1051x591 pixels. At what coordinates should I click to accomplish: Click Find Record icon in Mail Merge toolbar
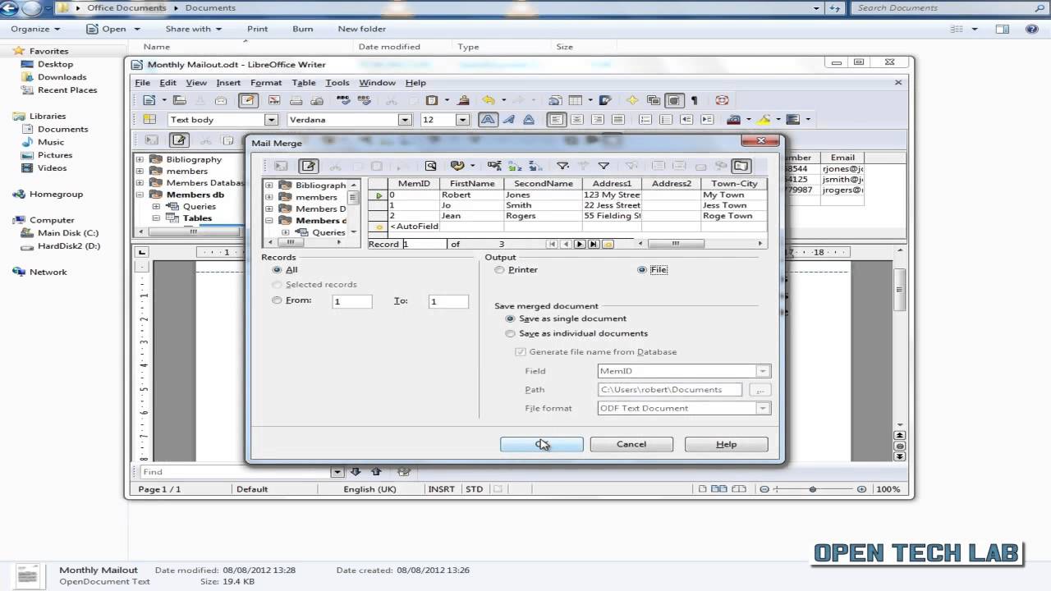[x=430, y=166]
